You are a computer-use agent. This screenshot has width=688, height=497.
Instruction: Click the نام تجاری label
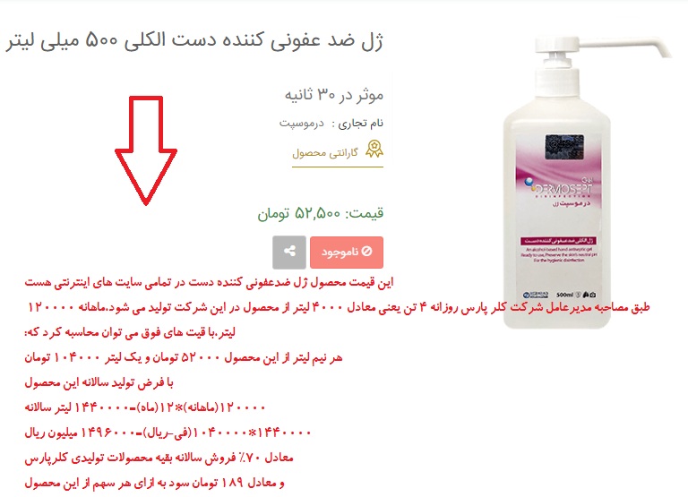(360, 124)
